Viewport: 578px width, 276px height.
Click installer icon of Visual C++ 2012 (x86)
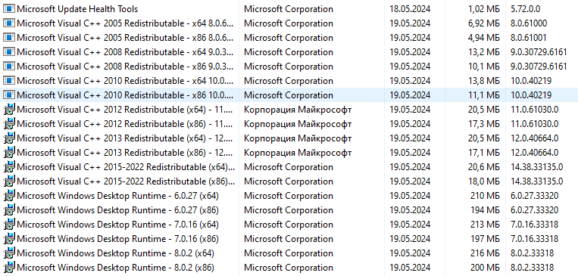[9, 124]
